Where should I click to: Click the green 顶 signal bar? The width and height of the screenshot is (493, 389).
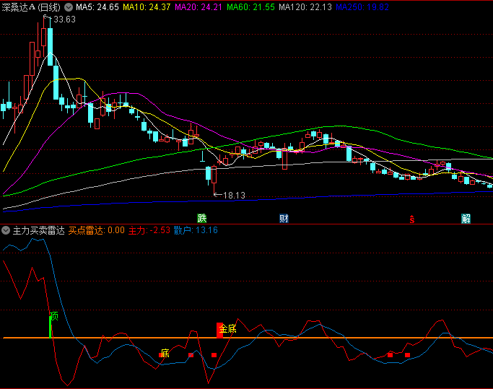(x=51, y=325)
